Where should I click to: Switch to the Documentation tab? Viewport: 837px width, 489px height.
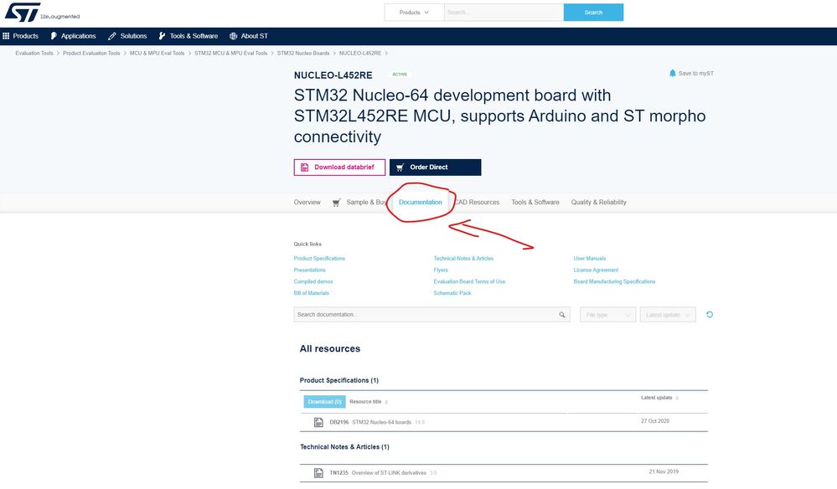coord(420,203)
